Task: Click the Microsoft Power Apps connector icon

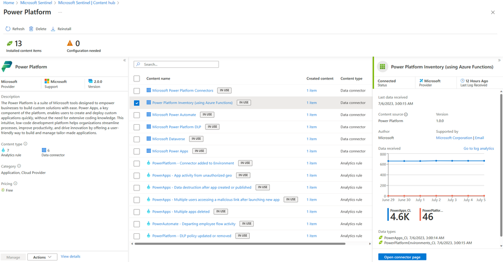Action: [149, 151]
